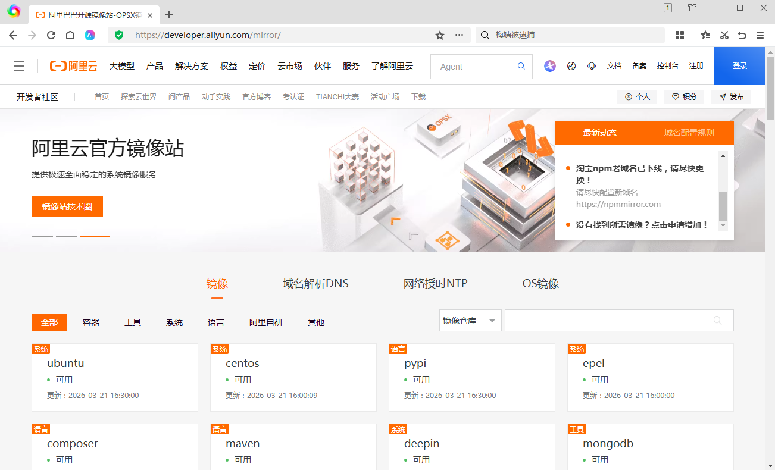Click the blue 登录 button
The width and height of the screenshot is (775, 470).
coord(740,66)
